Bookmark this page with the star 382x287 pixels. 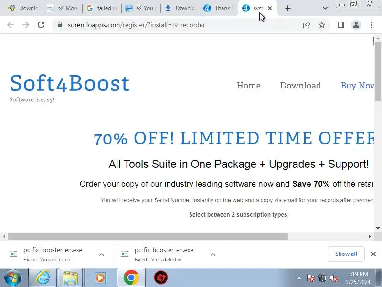[x=322, y=25]
